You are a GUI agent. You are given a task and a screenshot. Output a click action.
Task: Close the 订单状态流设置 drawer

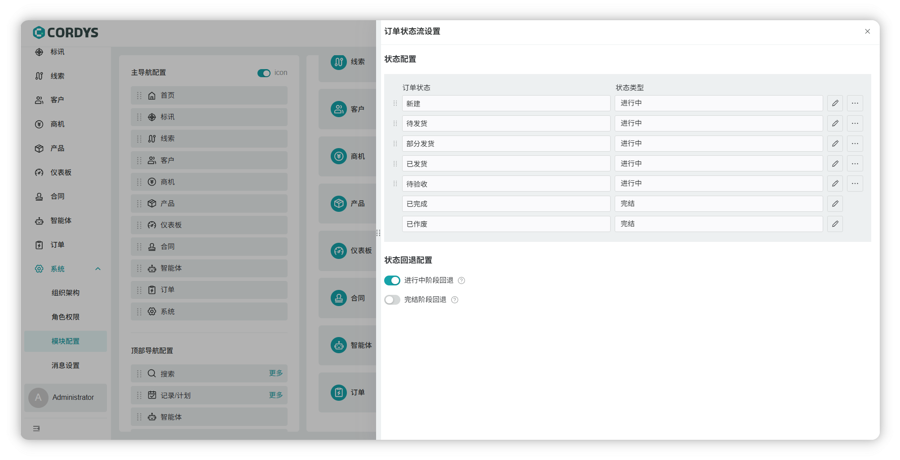[867, 31]
